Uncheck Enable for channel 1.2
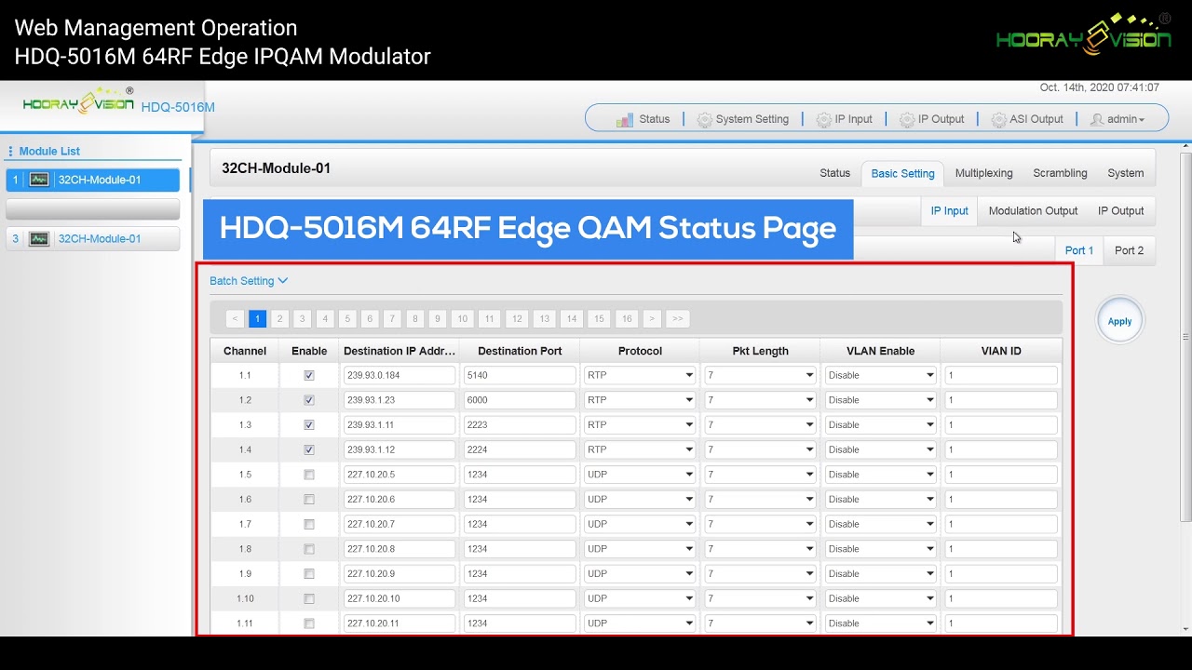 coord(309,400)
